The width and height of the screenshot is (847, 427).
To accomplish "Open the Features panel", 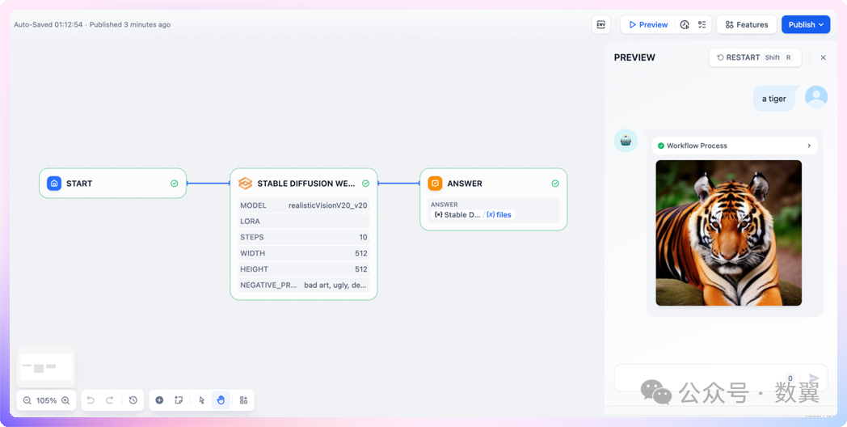I will 747,24.
